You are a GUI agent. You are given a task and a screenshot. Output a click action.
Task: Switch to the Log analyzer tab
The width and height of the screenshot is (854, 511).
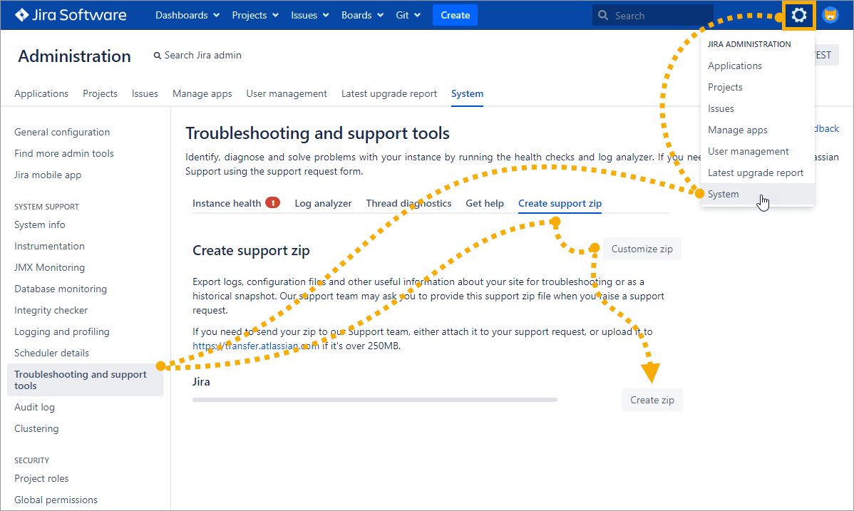point(323,203)
